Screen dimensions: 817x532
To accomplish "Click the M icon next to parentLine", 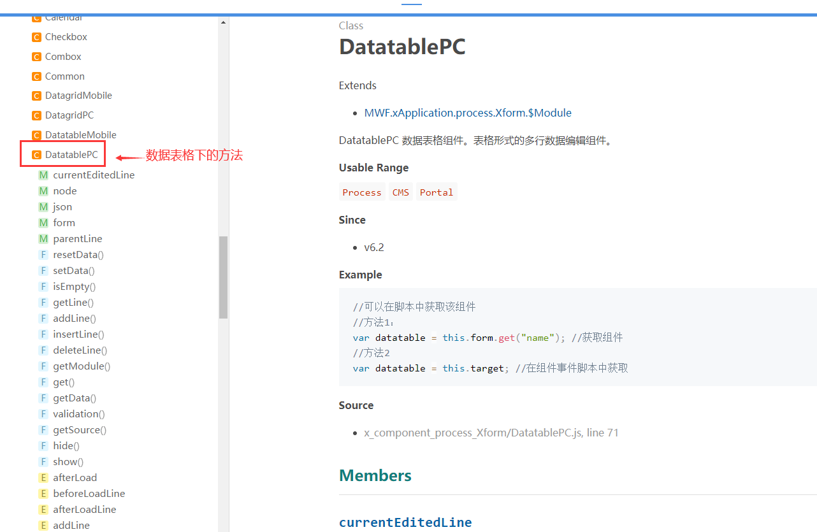I will [x=43, y=238].
